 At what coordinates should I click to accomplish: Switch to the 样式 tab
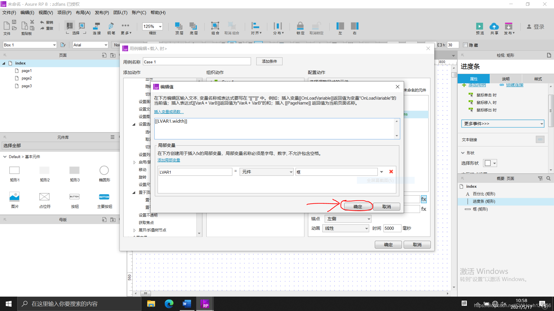pos(538,79)
